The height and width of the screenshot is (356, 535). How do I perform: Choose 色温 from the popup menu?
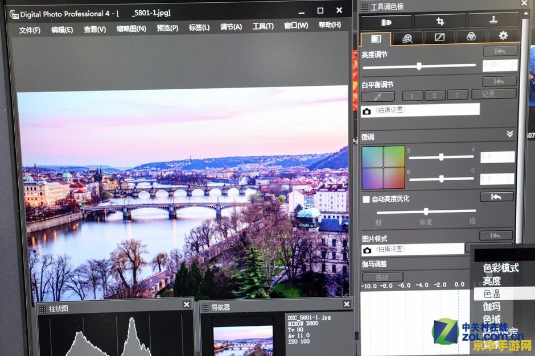[x=492, y=294]
